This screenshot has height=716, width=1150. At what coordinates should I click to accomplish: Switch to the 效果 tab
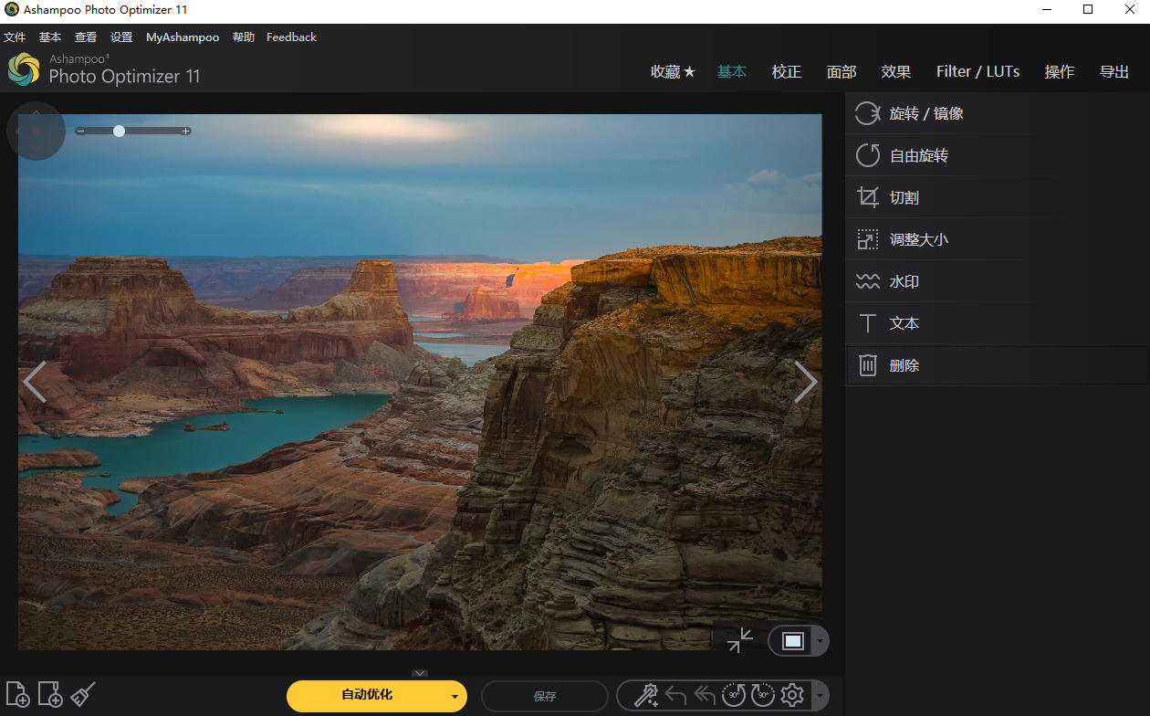[x=895, y=71]
